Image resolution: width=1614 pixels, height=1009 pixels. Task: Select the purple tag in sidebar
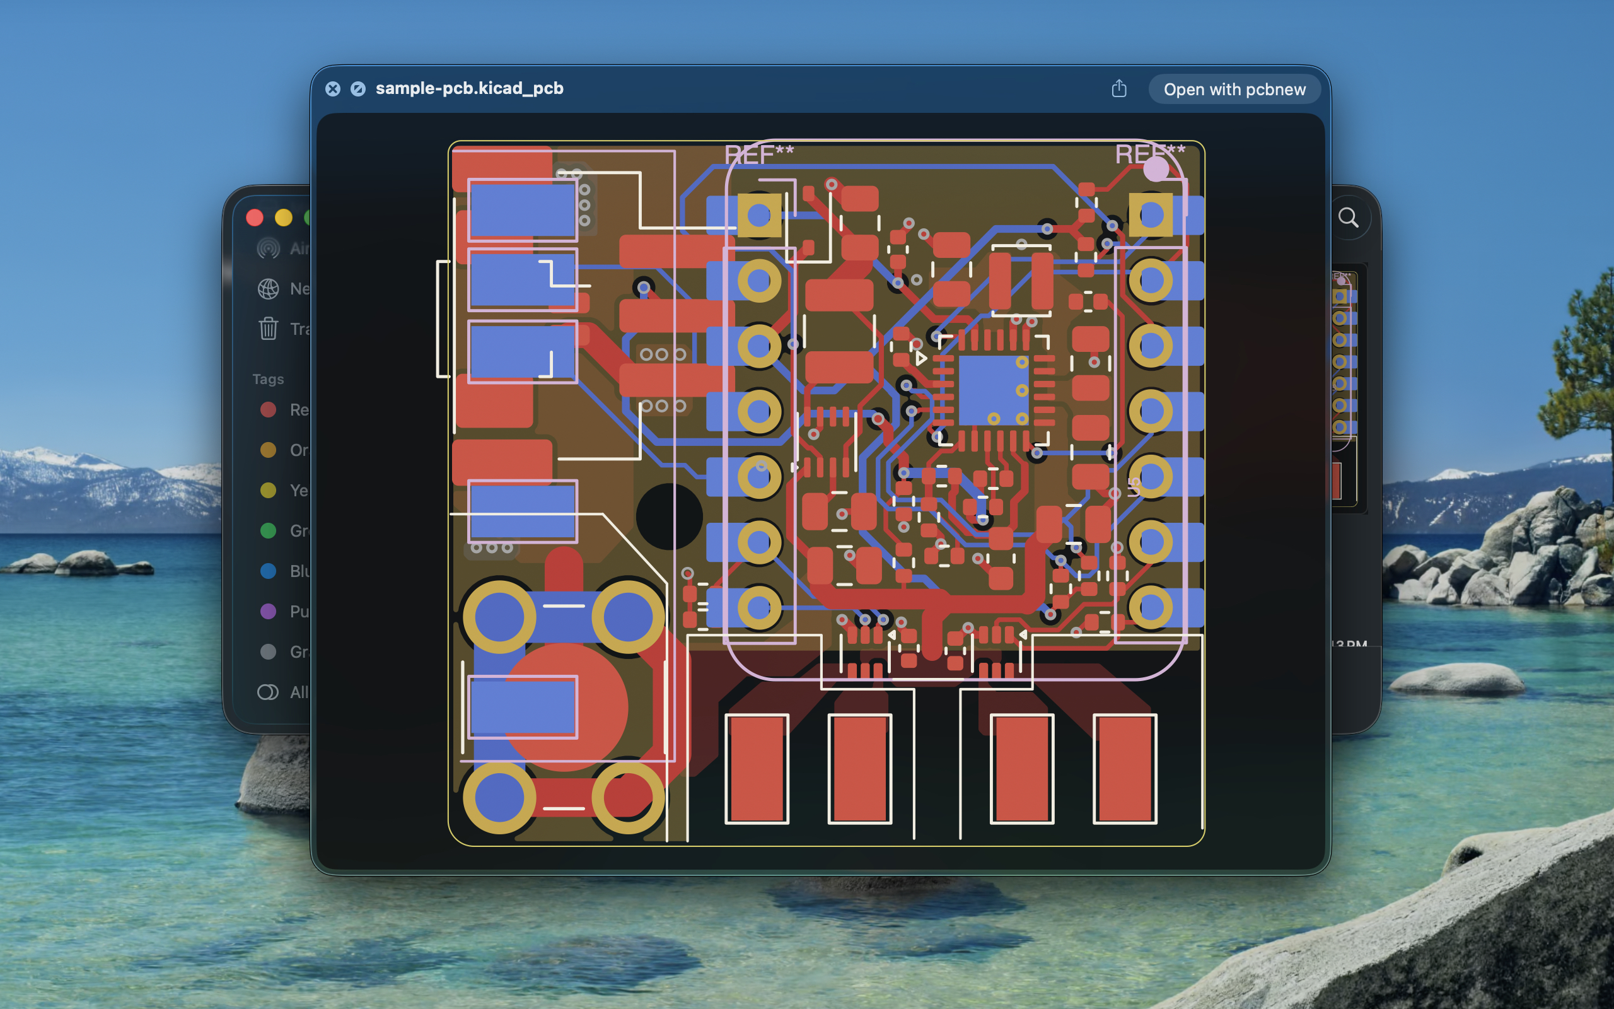tap(268, 611)
